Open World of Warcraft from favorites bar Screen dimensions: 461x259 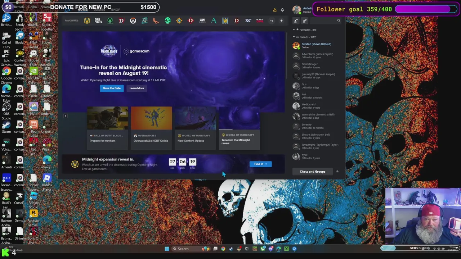87,21
